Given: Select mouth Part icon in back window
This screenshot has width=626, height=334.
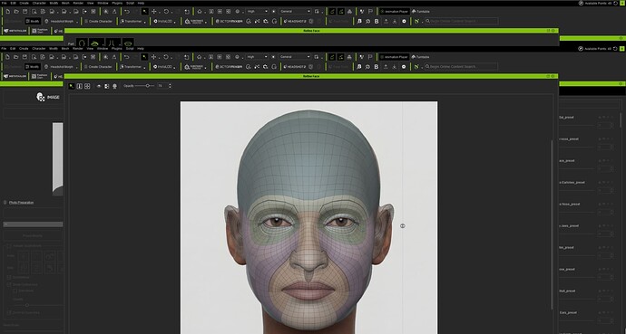Looking at the screenshot, I should tap(128, 43).
